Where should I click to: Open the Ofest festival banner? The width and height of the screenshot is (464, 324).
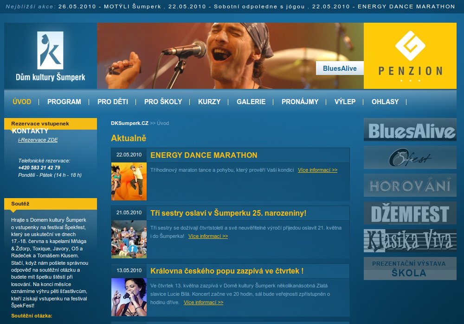[x=410, y=158]
